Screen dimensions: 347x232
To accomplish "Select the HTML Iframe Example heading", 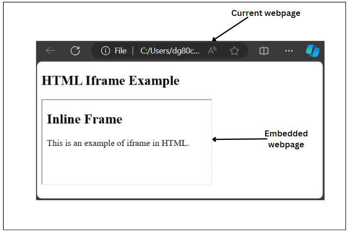I will click(x=110, y=81).
